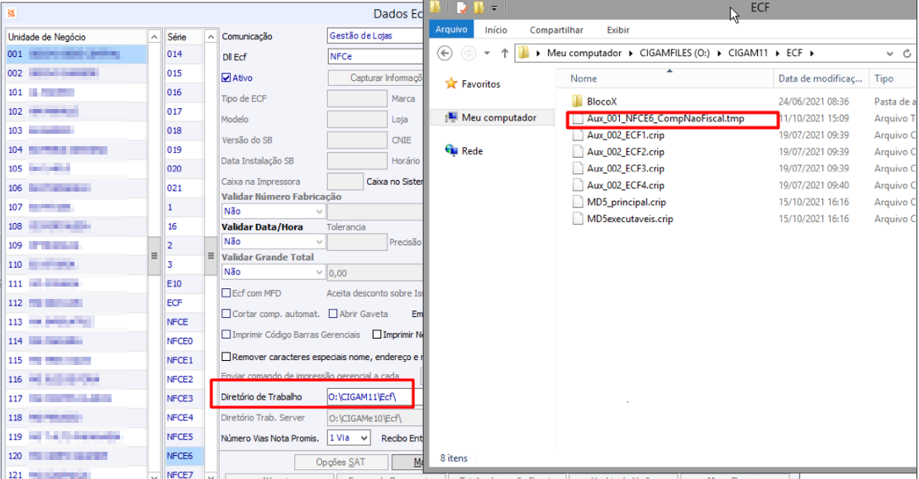Click the Tolerancia input field
The height and width of the screenshot is (479, 919).
[357, 242]
